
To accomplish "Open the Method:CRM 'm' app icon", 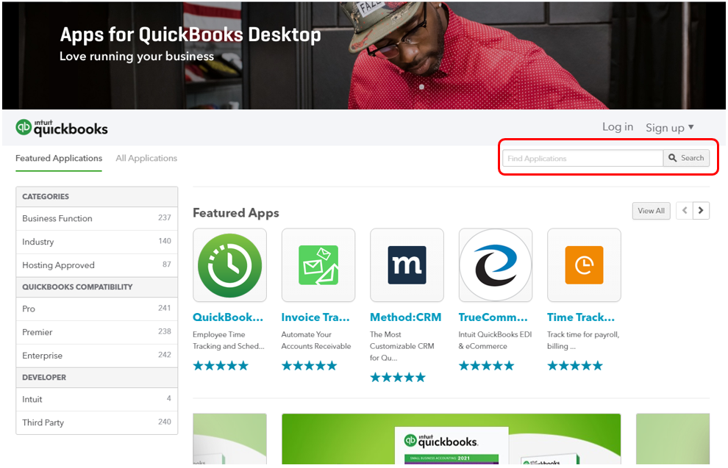I will click(x=407, y=264).
